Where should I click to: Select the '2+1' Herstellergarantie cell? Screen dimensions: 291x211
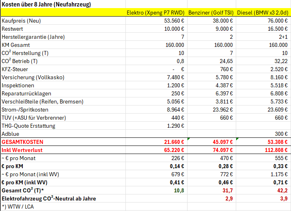click(284, 37)
